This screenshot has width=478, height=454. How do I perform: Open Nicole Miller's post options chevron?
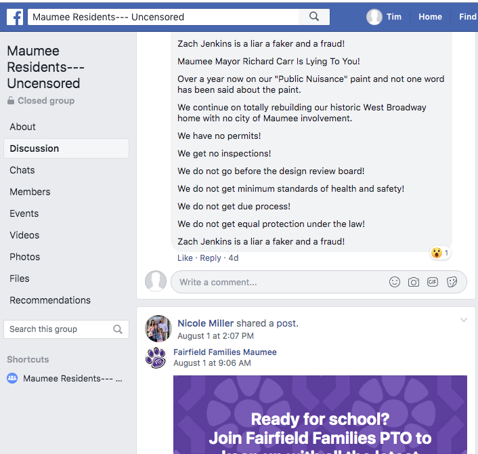464,320
